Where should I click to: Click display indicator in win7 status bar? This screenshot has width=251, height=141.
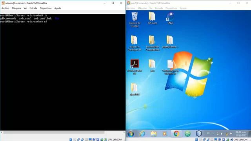[x=216, y=139]
